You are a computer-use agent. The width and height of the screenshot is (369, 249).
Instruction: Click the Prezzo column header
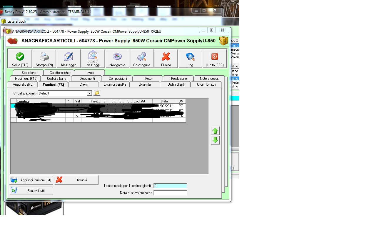[x=91, y=101]
